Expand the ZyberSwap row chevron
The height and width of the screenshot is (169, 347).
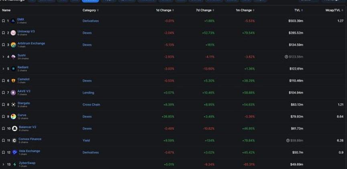click(x=3, y=165)
